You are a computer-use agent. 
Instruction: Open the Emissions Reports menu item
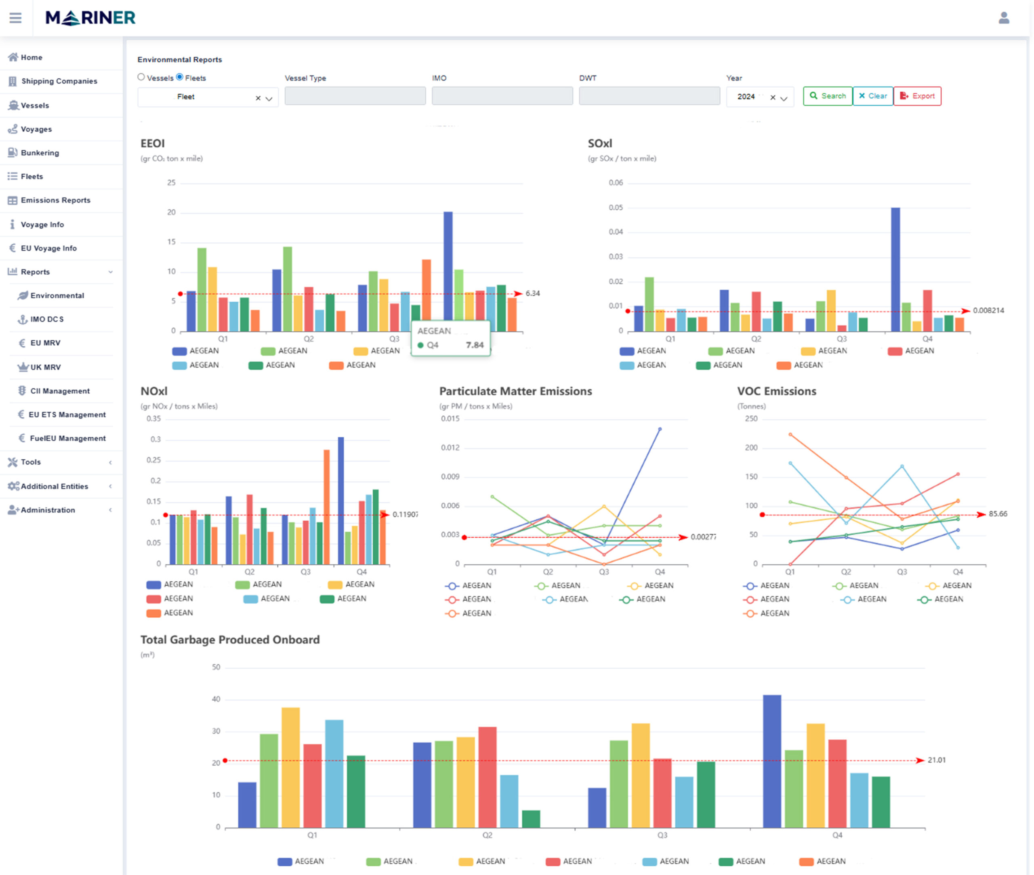click(55, 200)
